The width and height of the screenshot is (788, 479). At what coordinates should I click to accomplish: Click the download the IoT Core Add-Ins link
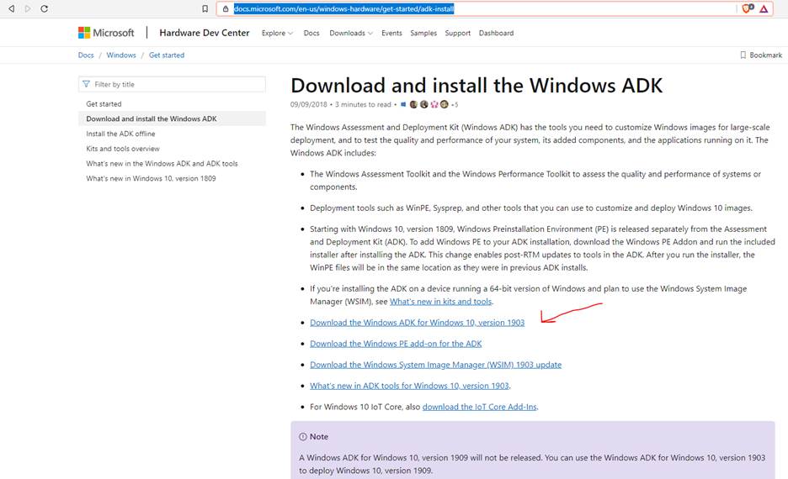tap(479, 407)
